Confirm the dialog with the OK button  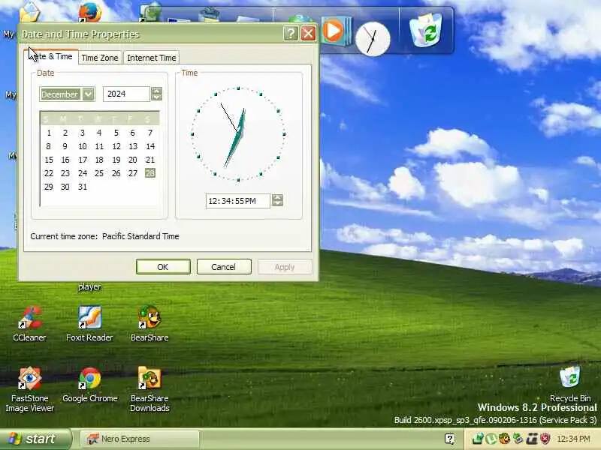tap(163, 267)
